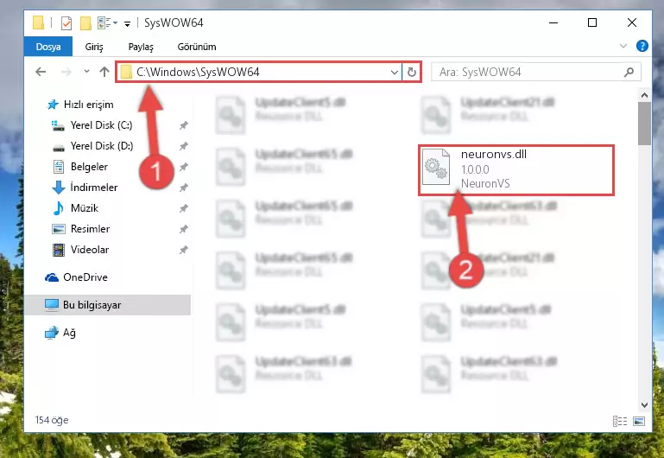Screen dimensions: 664x458
Task: Click the Explorer folder icon in title bar
Action: 39,22
